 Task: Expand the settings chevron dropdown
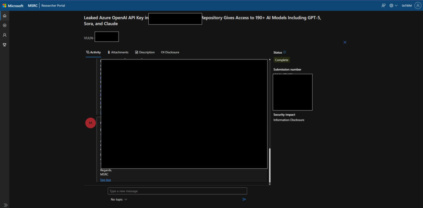[x=397, y=6]
